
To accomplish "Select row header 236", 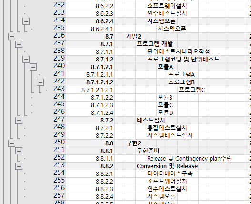I will click(x=59, y=36).
